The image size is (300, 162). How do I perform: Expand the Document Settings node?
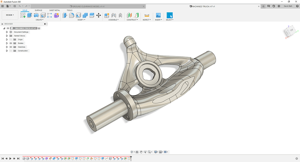click(x=7, y=32)
